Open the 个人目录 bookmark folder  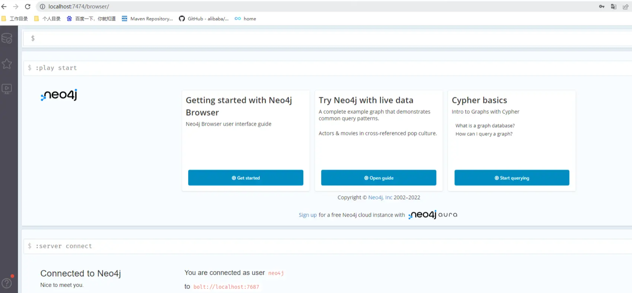click(x=47, y=19)
